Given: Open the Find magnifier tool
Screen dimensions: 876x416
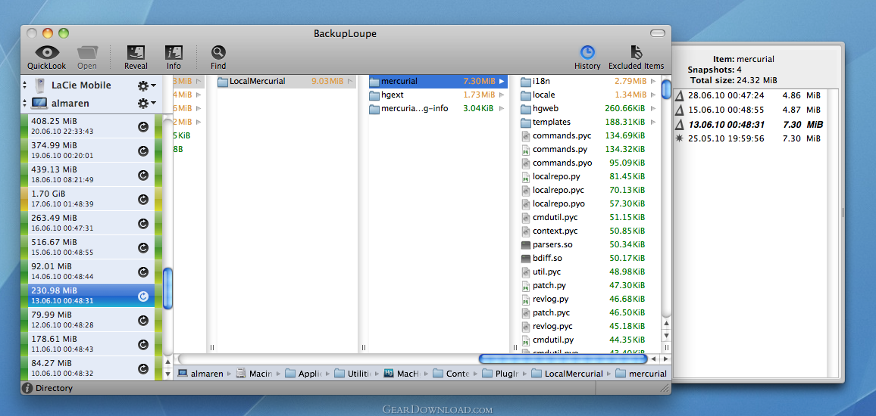Looking at the screenshot, I should tap(218, 53).
